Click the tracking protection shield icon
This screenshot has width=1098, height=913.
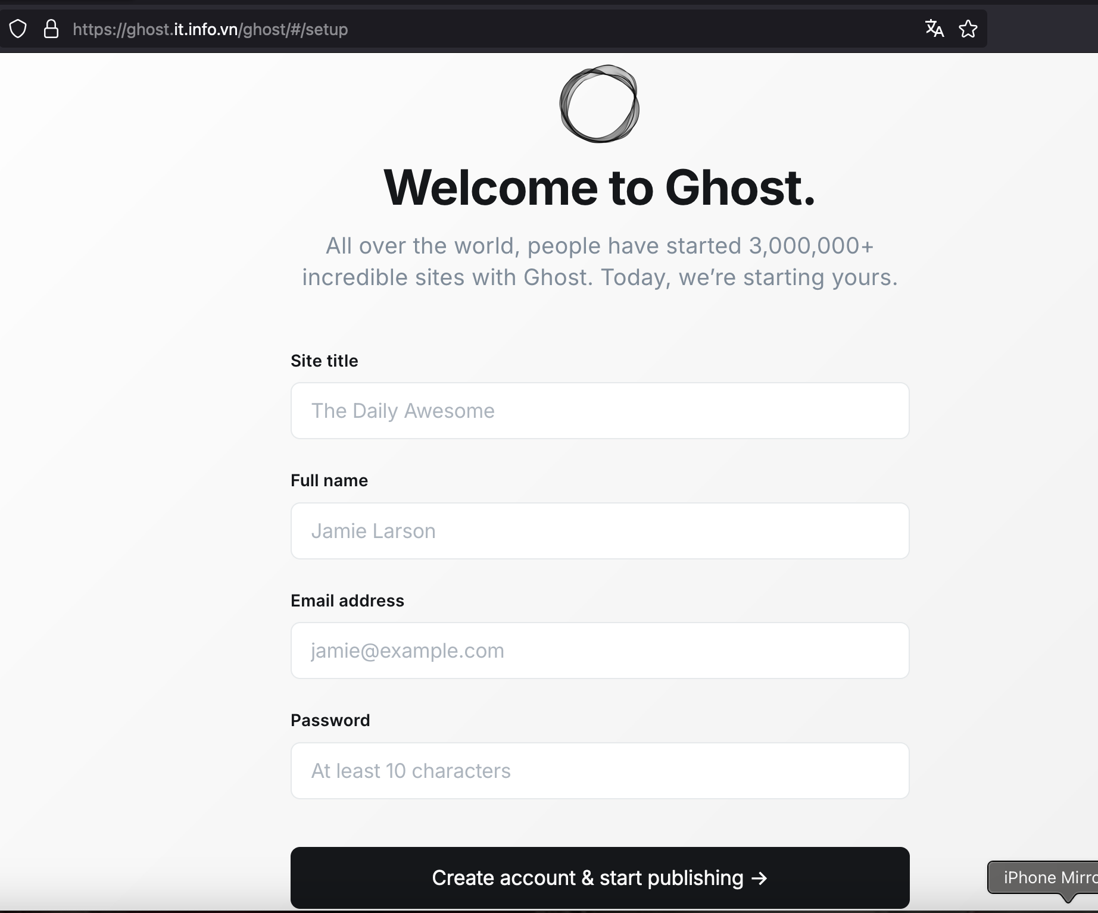pos(18,29)
